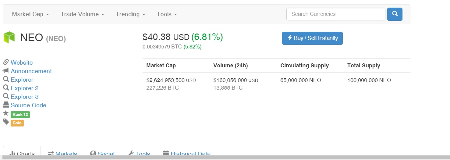The image size is (450, 160).
Task: Click the megaphone icon beside Announcement
Action: [x=6, y=71]
